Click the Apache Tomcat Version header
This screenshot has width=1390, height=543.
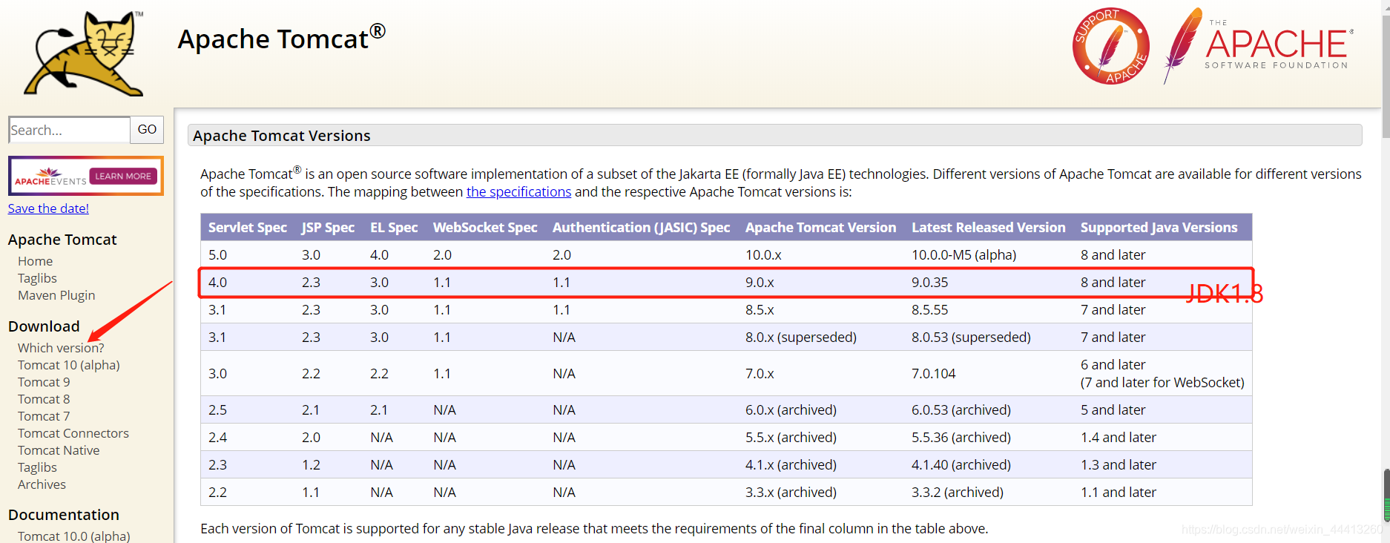click(821, 228)
